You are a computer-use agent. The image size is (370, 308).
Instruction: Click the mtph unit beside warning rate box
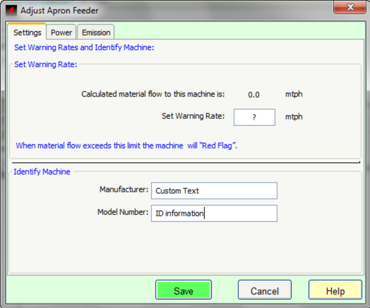pos(294,117)
